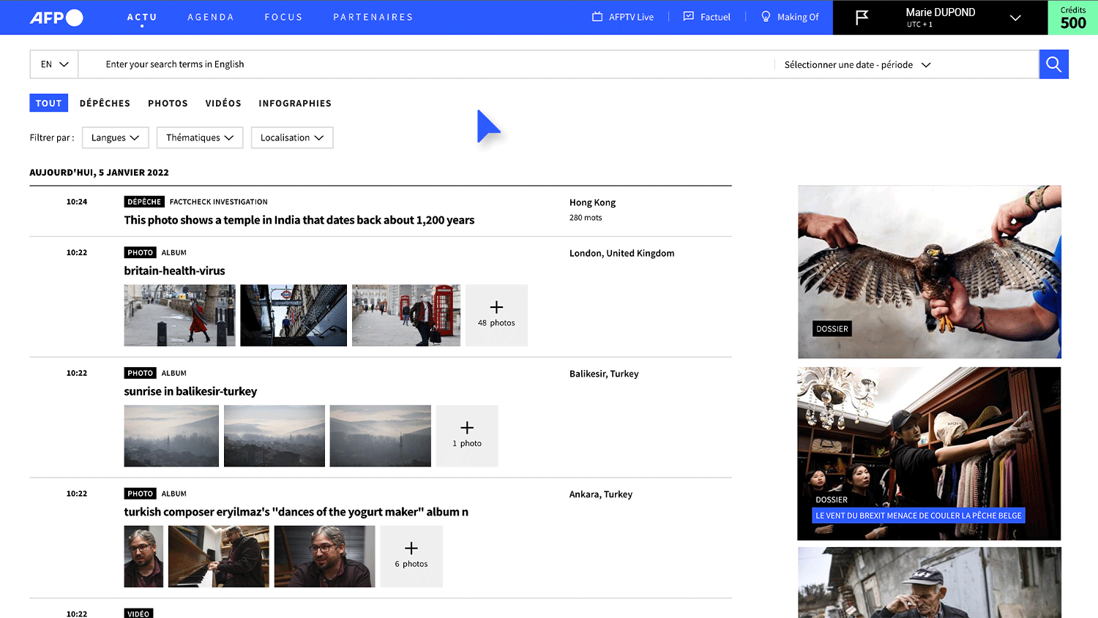This screenshot has height=618, width=1098.
Task: Open AFPTV Live
Action: coord(623,17)
